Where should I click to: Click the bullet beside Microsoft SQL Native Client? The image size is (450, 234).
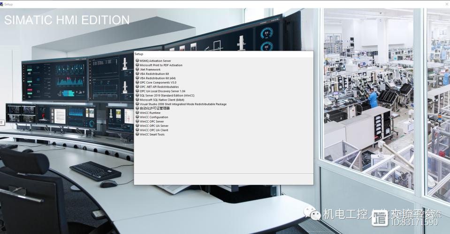[x=137, y=100]
